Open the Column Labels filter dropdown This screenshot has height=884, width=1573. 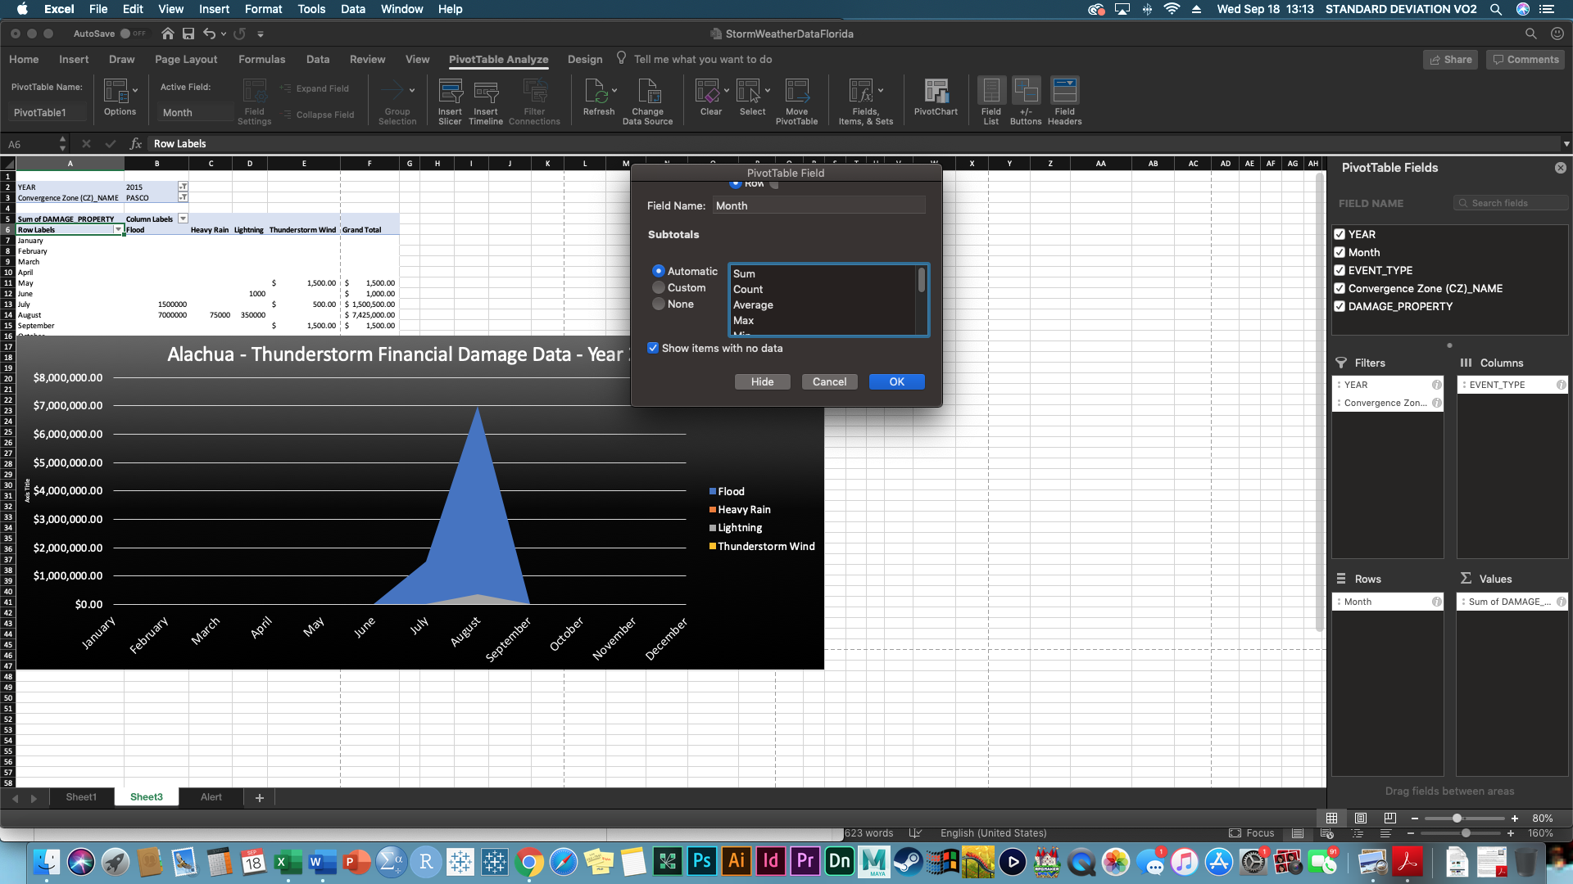coord(183,219)
